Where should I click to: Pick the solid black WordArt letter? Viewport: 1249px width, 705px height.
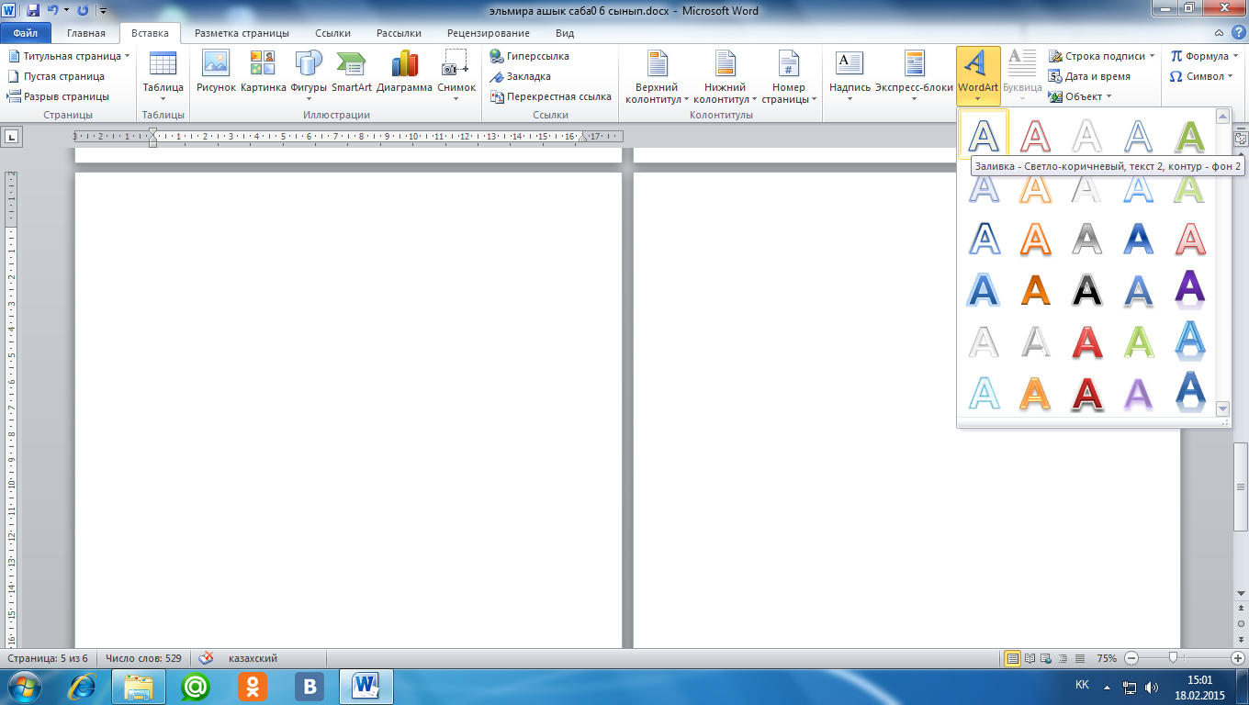pos(1086,290)
